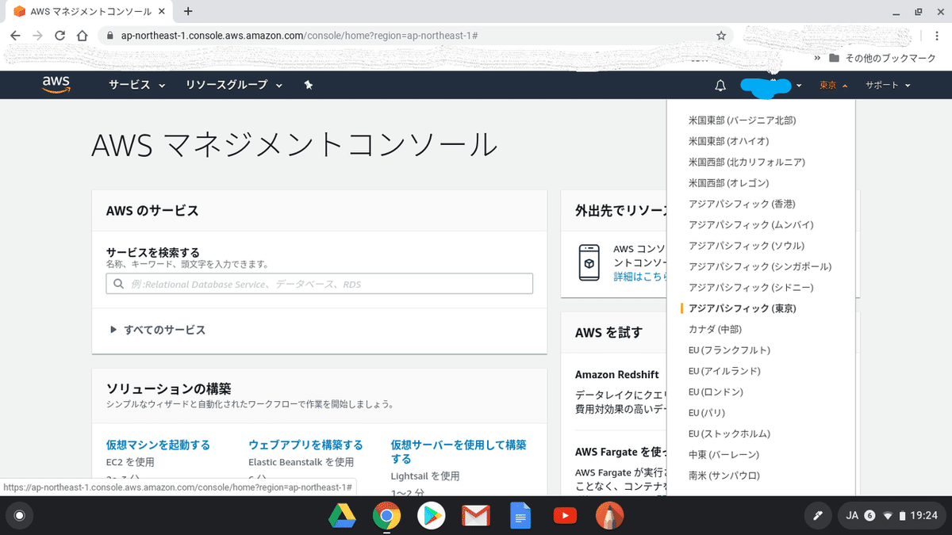This screenshot has width=952, height=535.
Task: Select region EU (フランクフルト)
Action: click(729, 350)
